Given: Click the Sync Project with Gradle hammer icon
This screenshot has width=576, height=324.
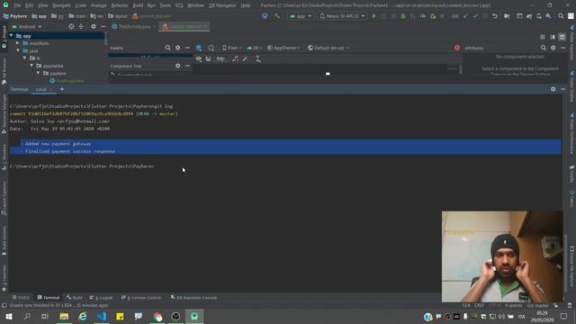Looking at the screenshot, I should pos(276,16).
